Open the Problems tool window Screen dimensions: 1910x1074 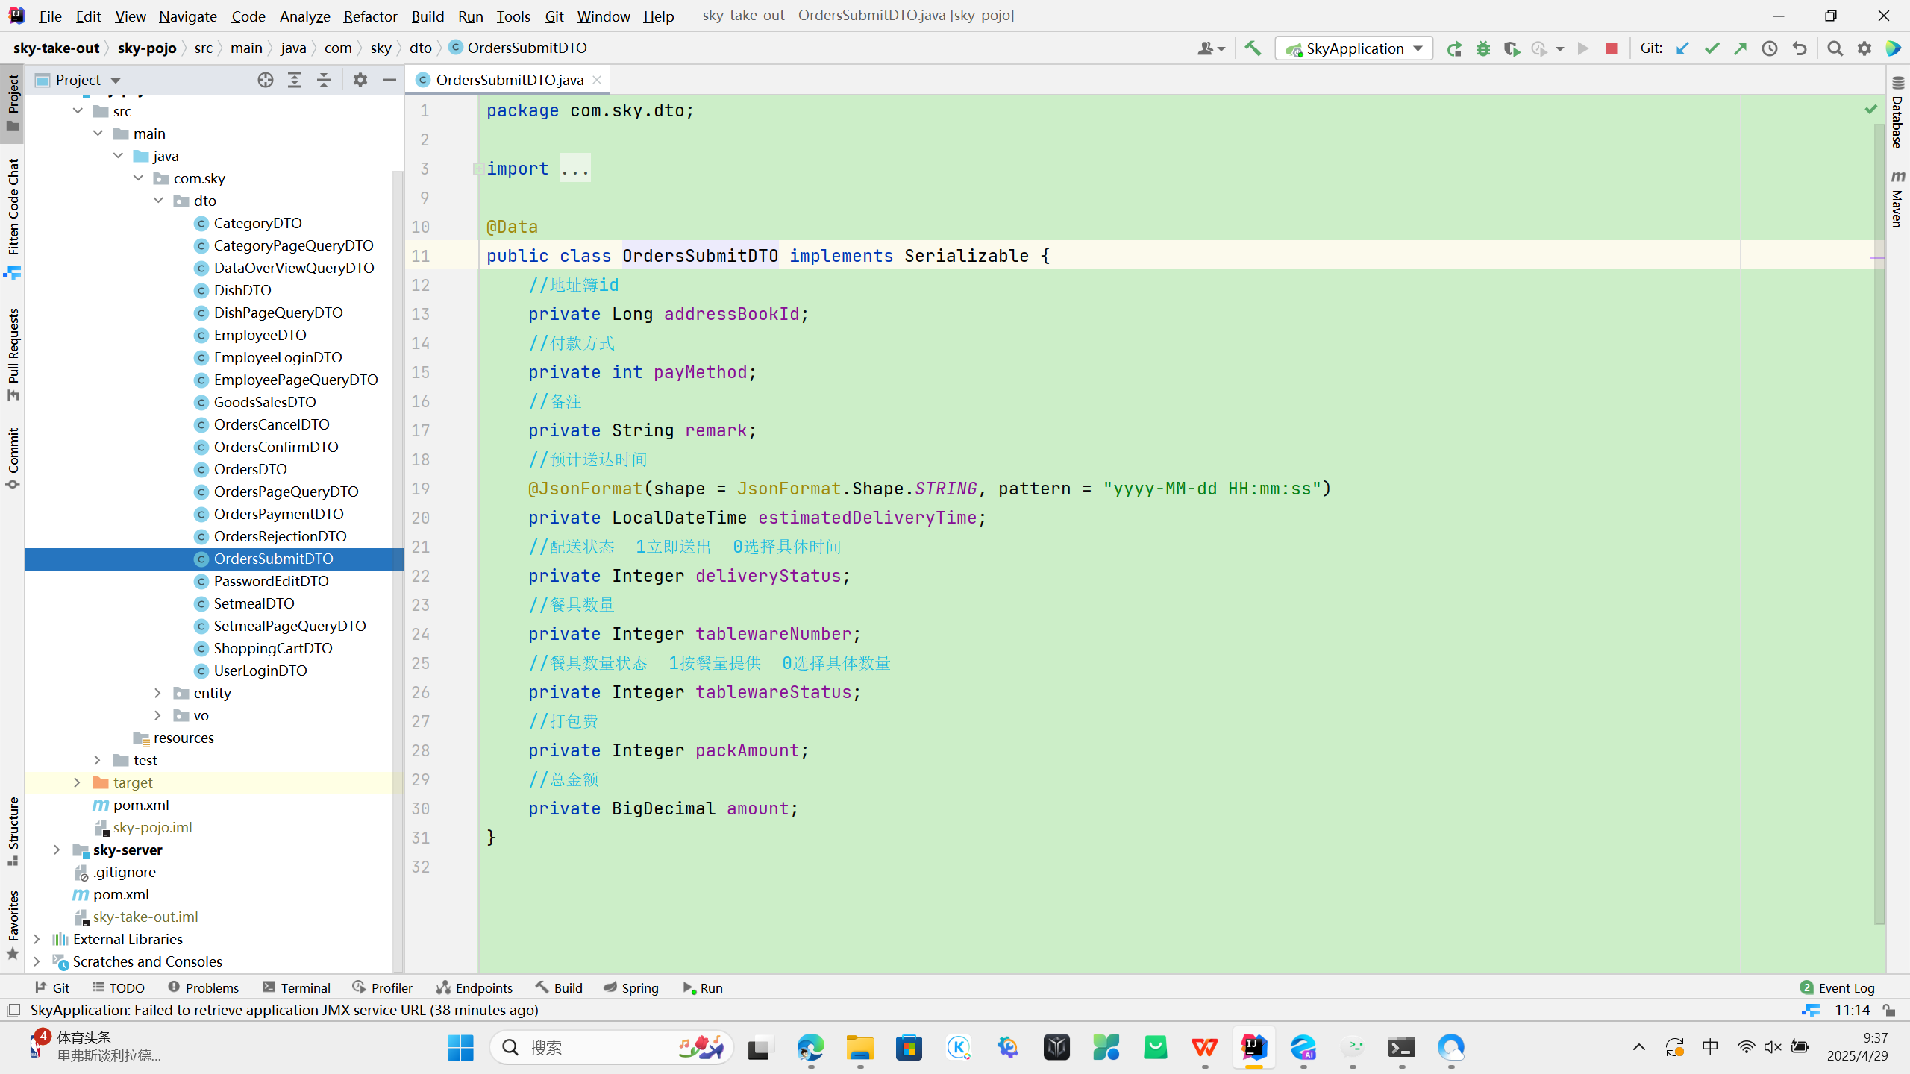[x=204, y=987]
